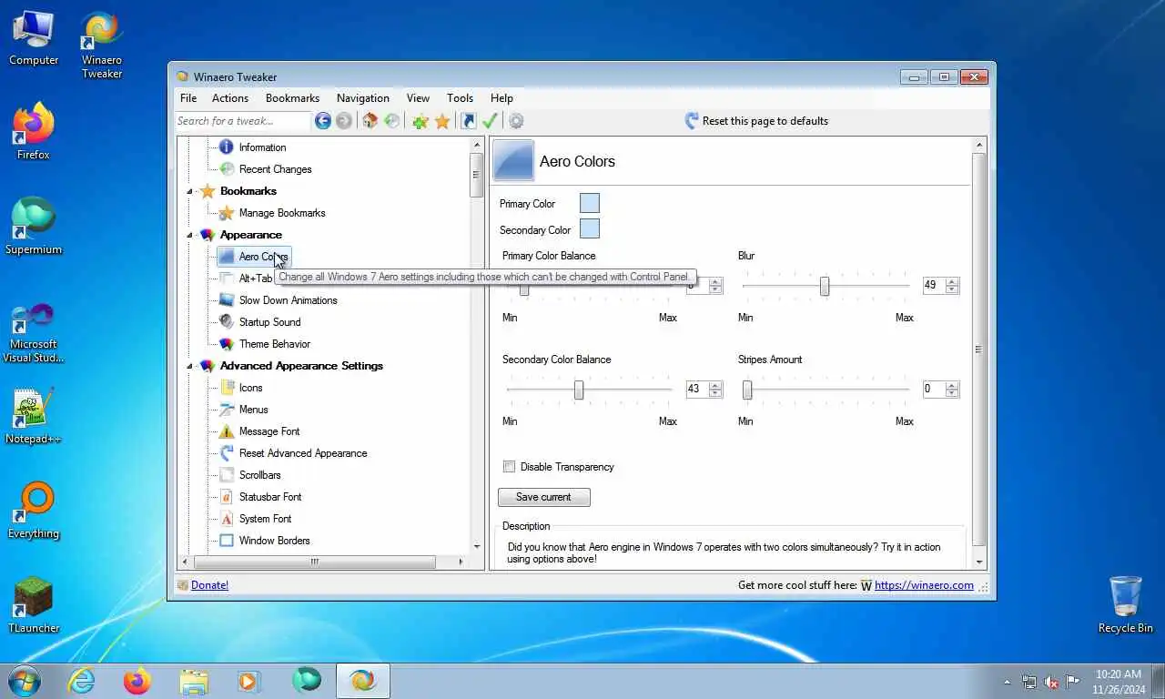Click the create shortcut arrow toolbar icon
This screenshot has width=1165, height=699.
(469, 121)
